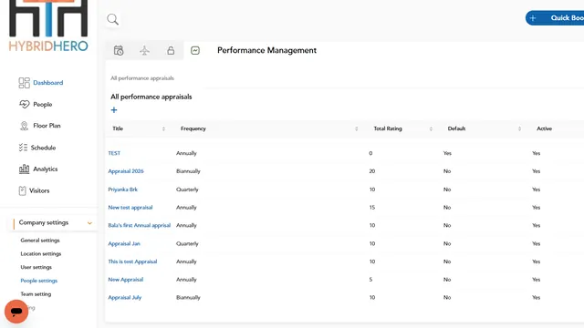Image resolution: width=584 pixels, height=328 pixels.
Task: Open Team setting
Action: pos(36,293)
